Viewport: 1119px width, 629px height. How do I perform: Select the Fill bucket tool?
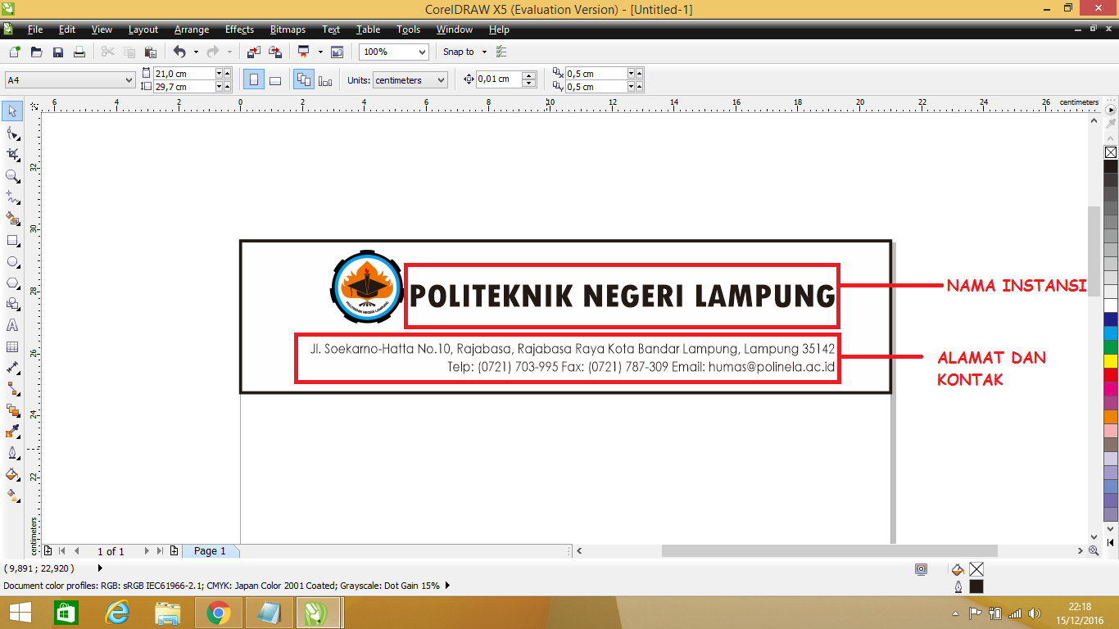(12, 474)
